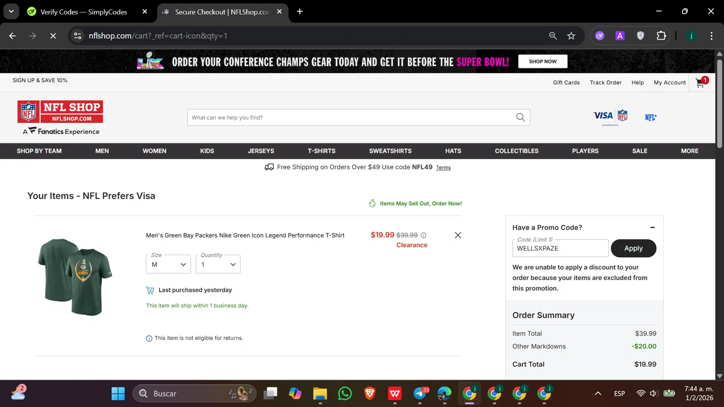Open the Quantity dropdown showing 1
Screen dimensions: 724x407
[218, 264]
